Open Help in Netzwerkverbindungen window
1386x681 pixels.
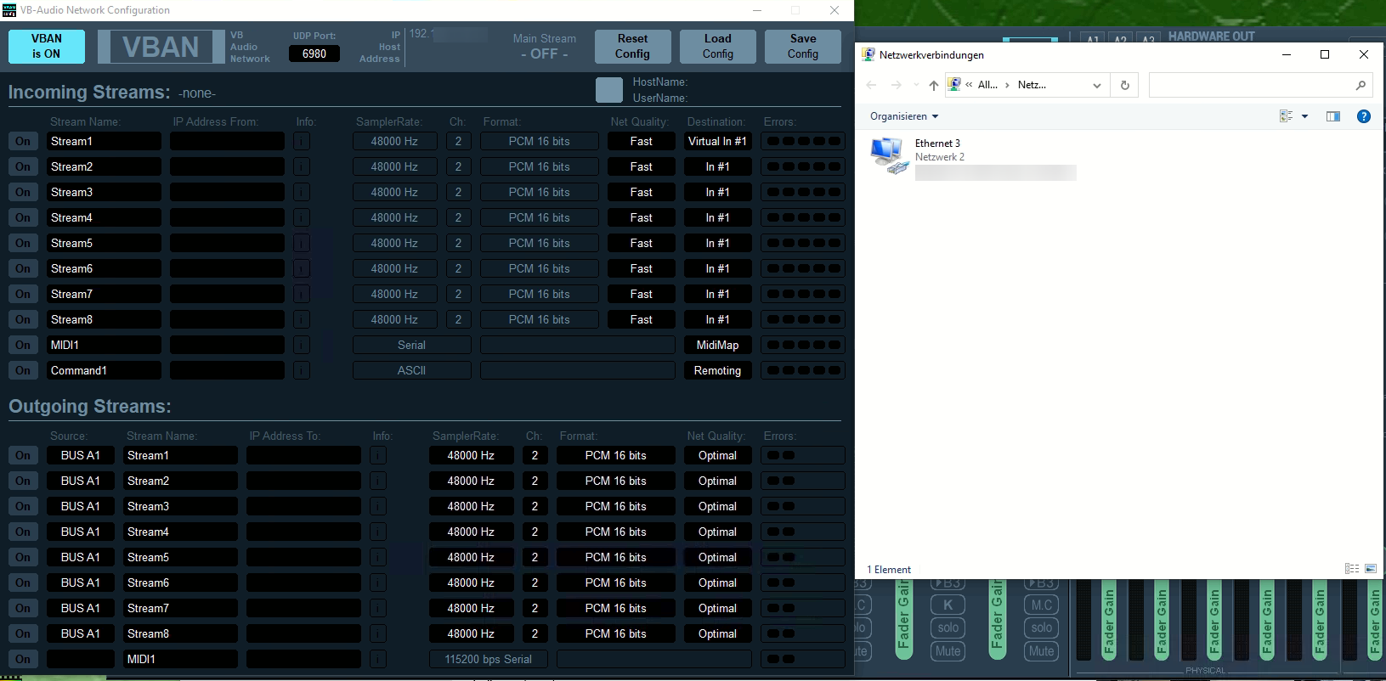coord(1364,116)
